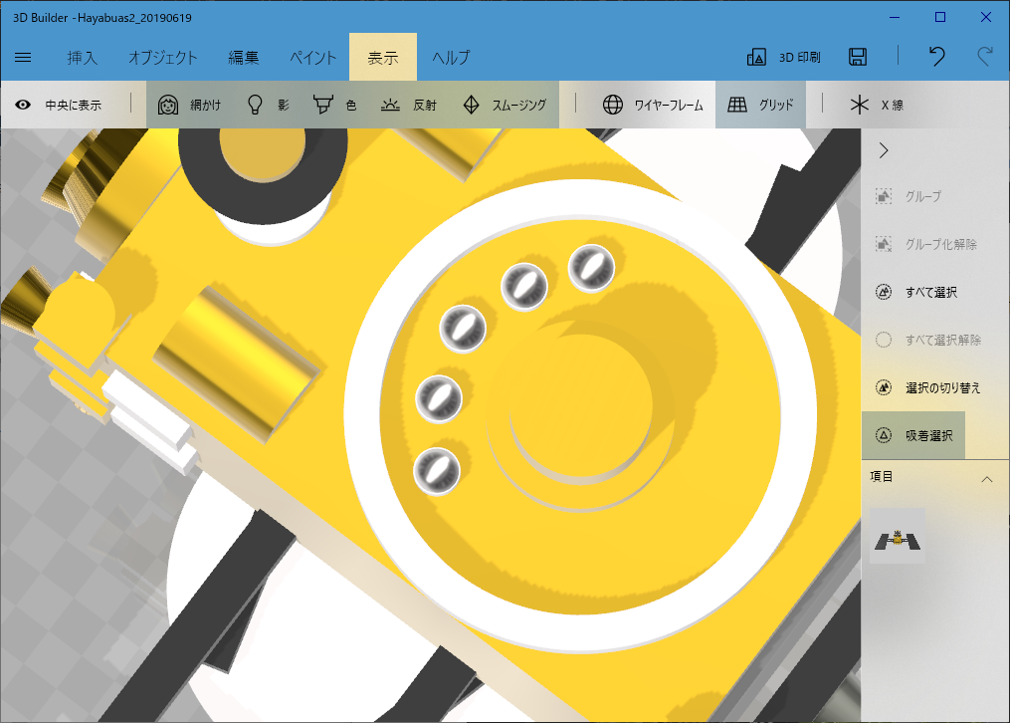Click the 項目 heading text
The height and width of the screenshot is (723, 1010).
click(882, 477)
